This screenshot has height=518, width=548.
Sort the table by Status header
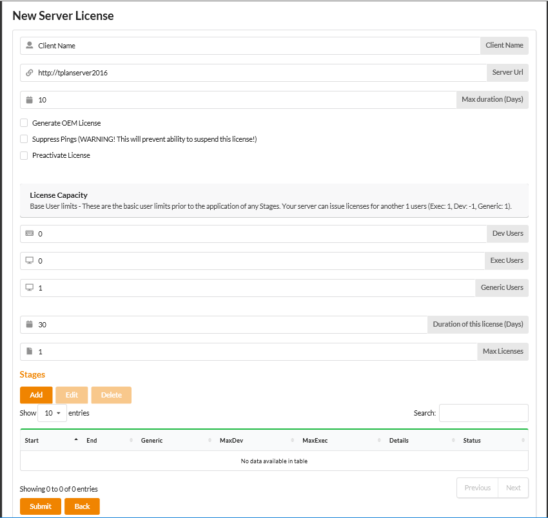[493, 441]
